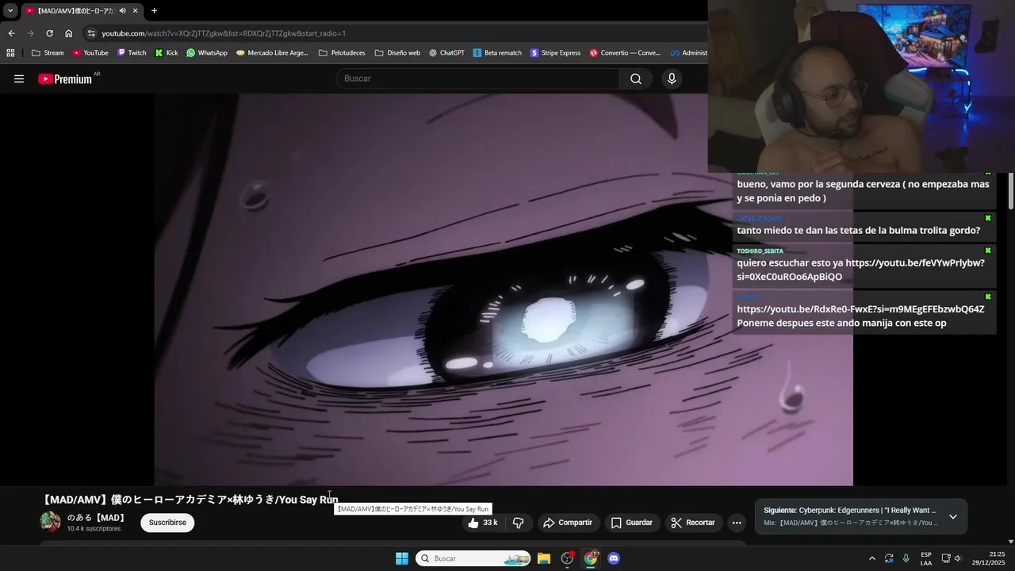Open the Twitch bookmark
The height and width of the screenshot is (571, 1015).
coord(132,53)
